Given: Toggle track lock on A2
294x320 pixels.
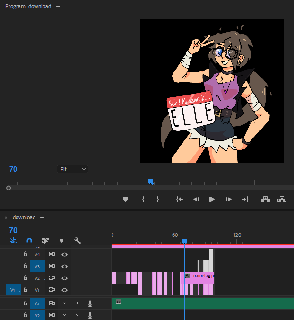Looking at the screenshot, I should [x=26, y=315].
